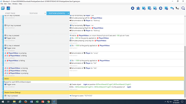Image resolution: width=186 pixels, height=104 pixels.
Task: Select 'Up key is released' condition
Action: pyautogui.click(x=12, y=46)
